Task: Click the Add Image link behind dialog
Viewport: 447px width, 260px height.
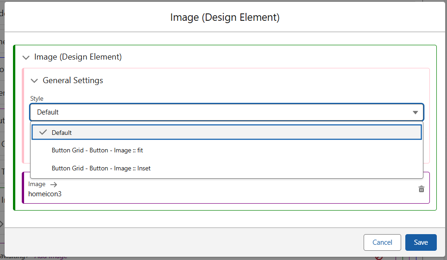Action: click(50, 257)
